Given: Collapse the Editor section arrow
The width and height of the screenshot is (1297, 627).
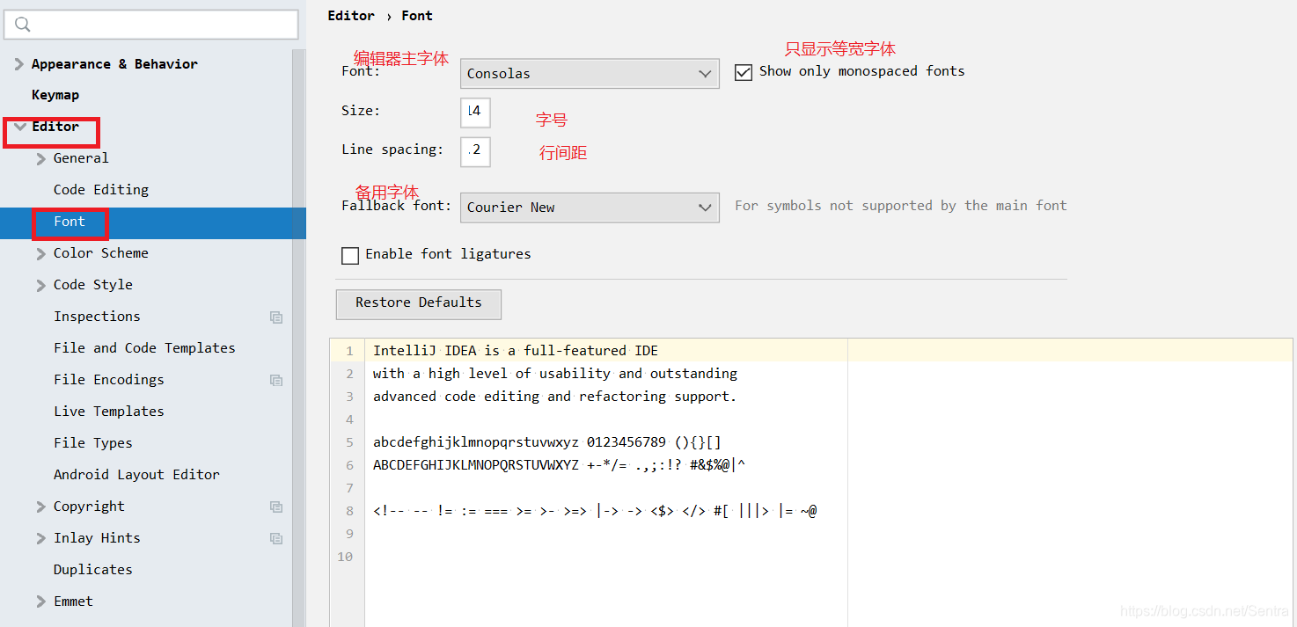Looking at the screenshot, I should pos(20,127).
